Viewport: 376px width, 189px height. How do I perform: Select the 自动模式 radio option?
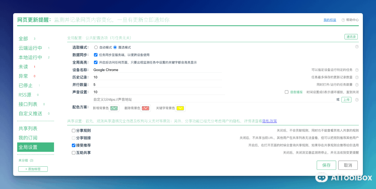pyautogui.click(x=96, y=47)
